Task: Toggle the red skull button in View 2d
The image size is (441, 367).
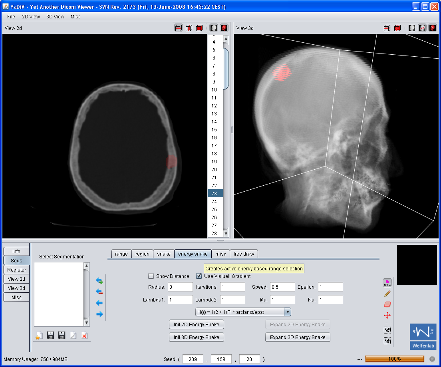Action: pos(224,28)
